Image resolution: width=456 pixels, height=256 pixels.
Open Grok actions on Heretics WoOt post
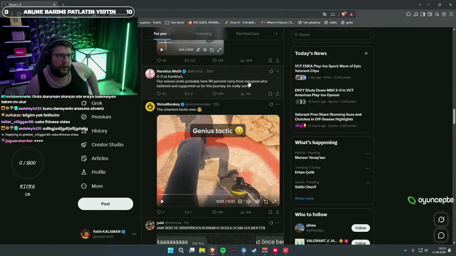coord(271,71)
